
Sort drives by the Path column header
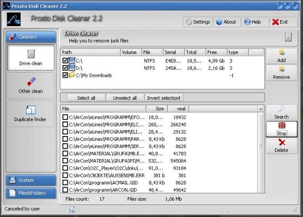[x=90, y=52]
